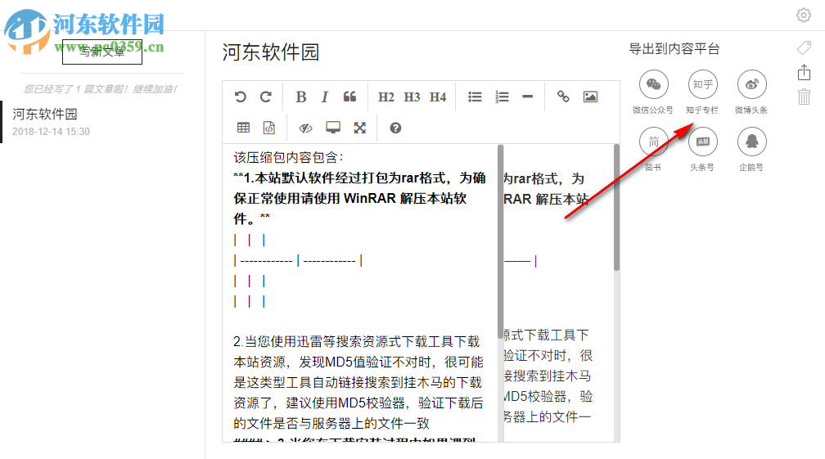Click the paragraph starting '2.当您使用迅雷' in editor
The width and height of the screenshot is (825, 459).
(x=358, y=382)
